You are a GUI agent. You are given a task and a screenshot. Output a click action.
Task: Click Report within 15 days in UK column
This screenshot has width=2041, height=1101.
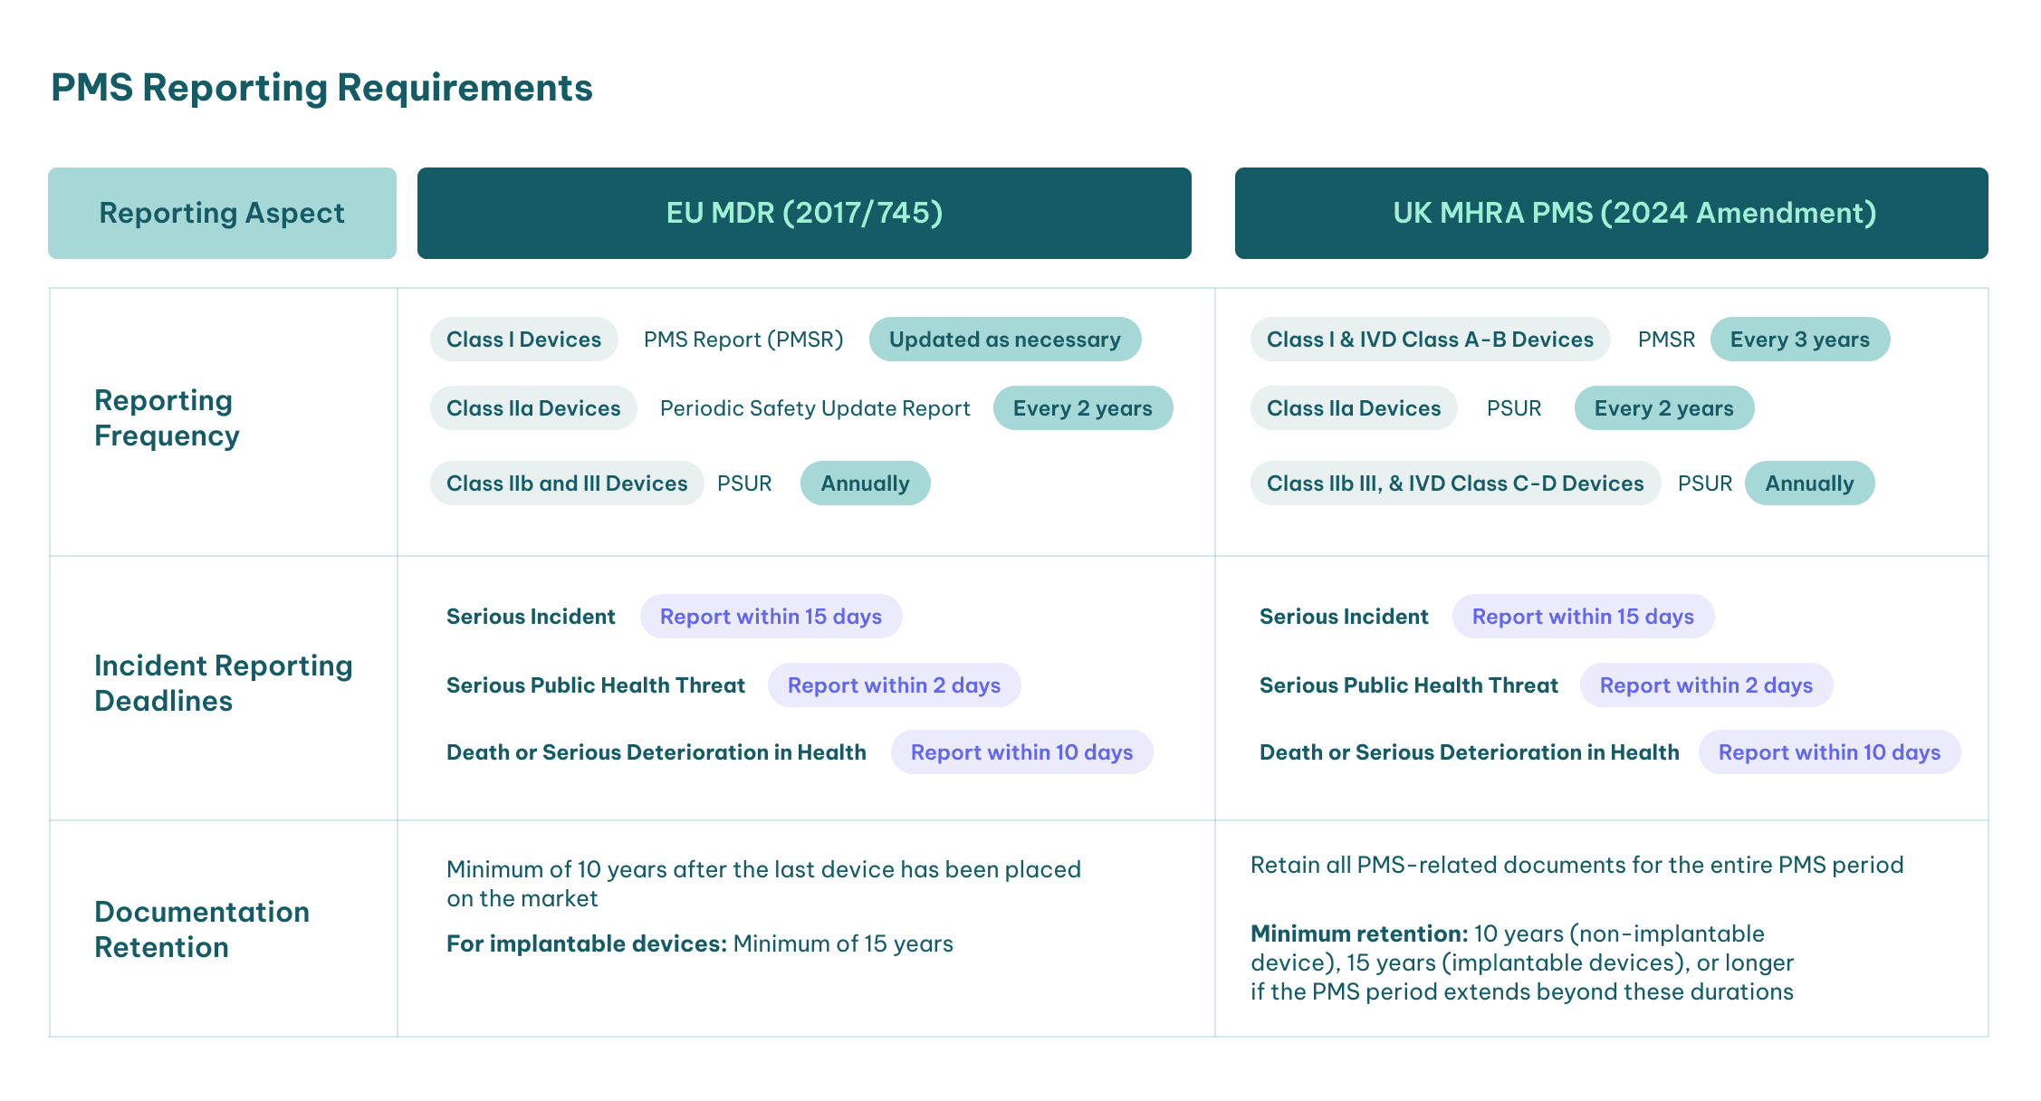tap(1583, 617)
